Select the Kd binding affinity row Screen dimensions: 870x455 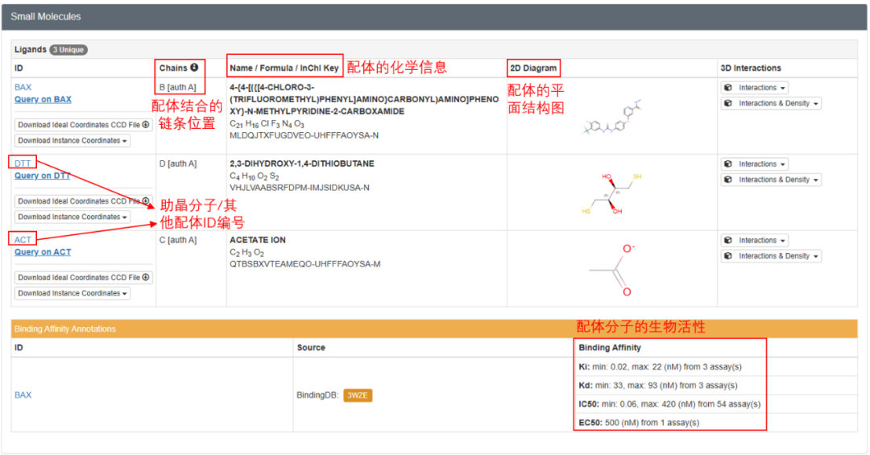pos(658,385)
